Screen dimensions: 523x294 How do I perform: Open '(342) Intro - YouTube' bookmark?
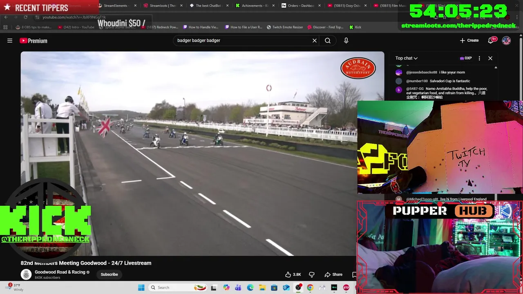click(76, 27)
